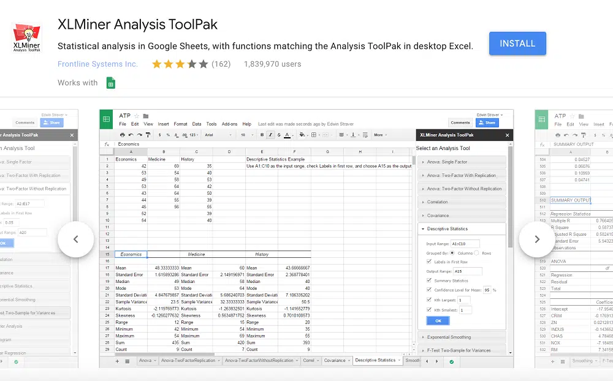Screen dimensions: 613x381
Task: Expand the Exponential Smoothing section
Action: click(462, 338)
